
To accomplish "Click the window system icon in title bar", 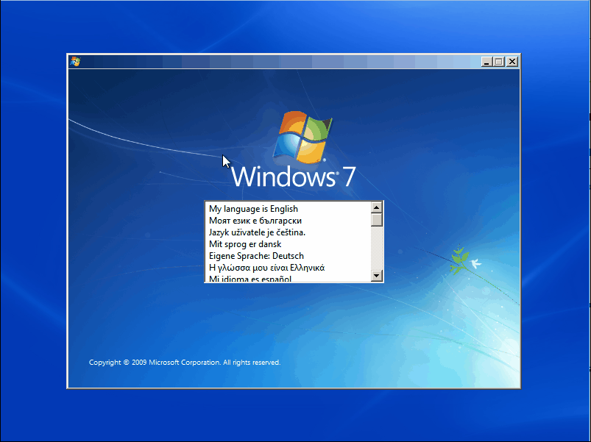I will point(75,62).
